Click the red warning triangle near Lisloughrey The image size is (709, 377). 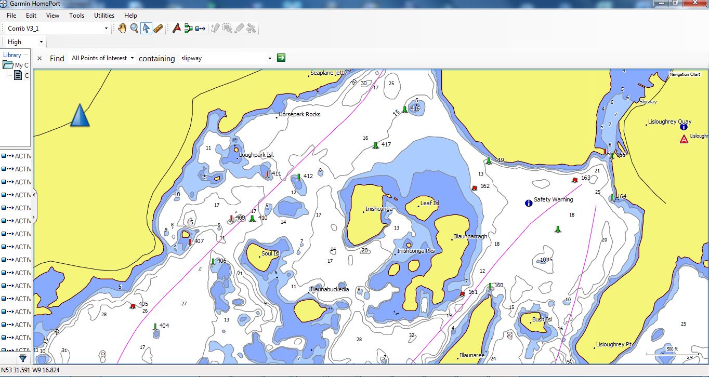[684, 139]
